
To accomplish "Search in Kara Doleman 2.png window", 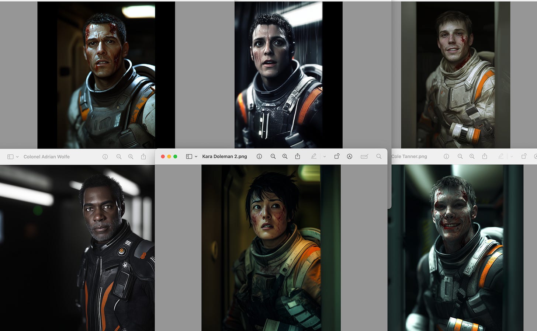I will (x=379, y=157).
